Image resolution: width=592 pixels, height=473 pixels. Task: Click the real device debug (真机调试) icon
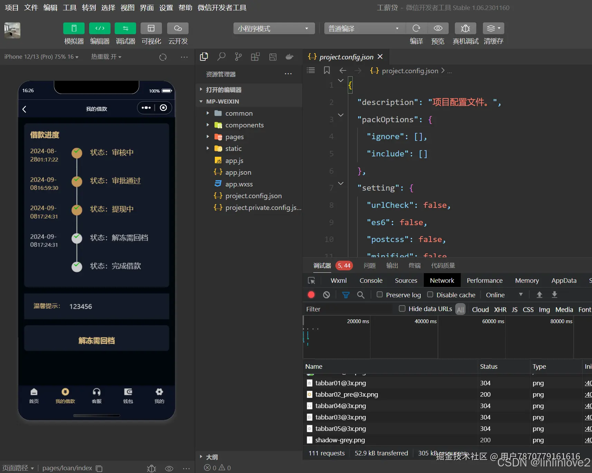(x=465, y=28)
